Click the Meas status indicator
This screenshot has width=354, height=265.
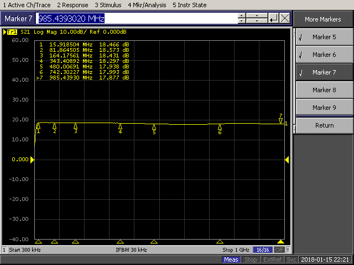231,259
